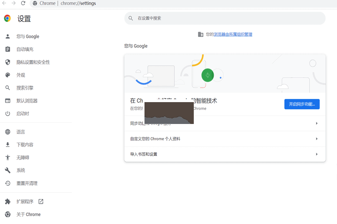The height and width of the screenshot is (224, 337).
Task: Expand the 自定义您的 Chrome 个人资料 arrow
Action: click(x=317, y=139)
